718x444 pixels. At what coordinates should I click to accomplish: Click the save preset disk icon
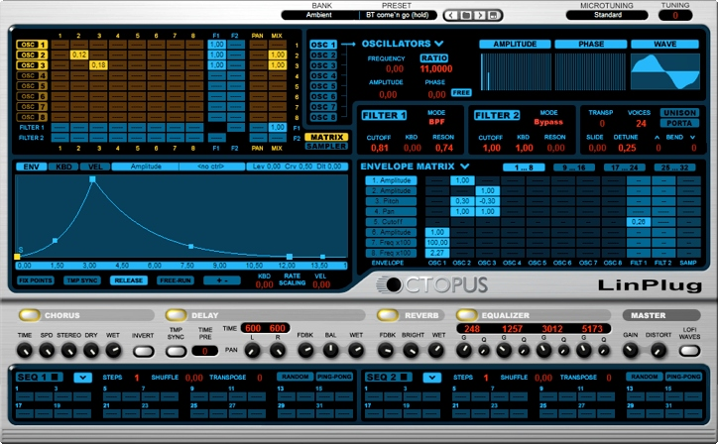494,16
